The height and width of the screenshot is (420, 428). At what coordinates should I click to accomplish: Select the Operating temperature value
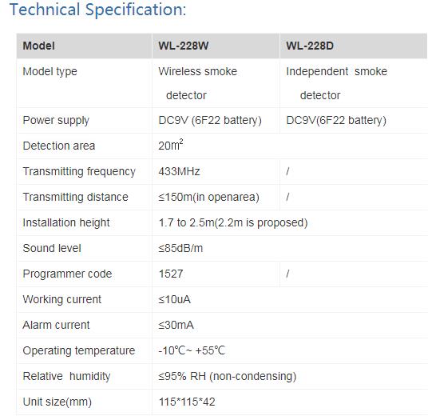click(192, 350)
